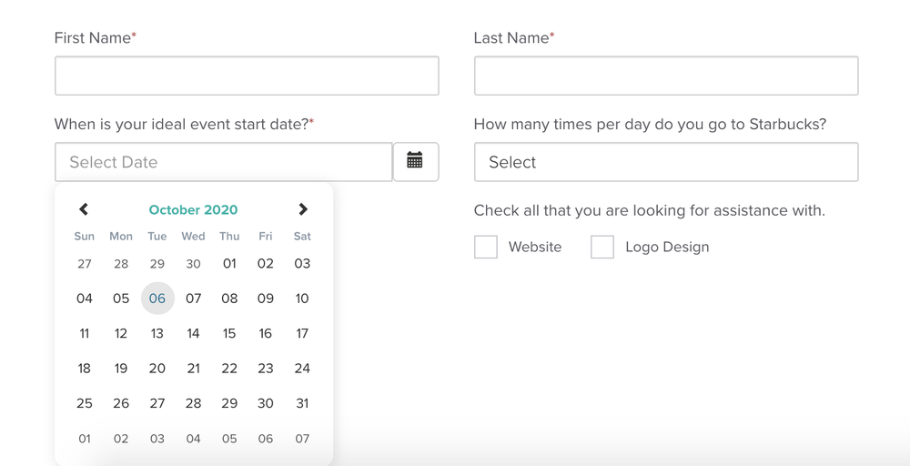Screen dimensions: 910x466
Task: Click into the Last Name field
Action: (x=665, y=76)
